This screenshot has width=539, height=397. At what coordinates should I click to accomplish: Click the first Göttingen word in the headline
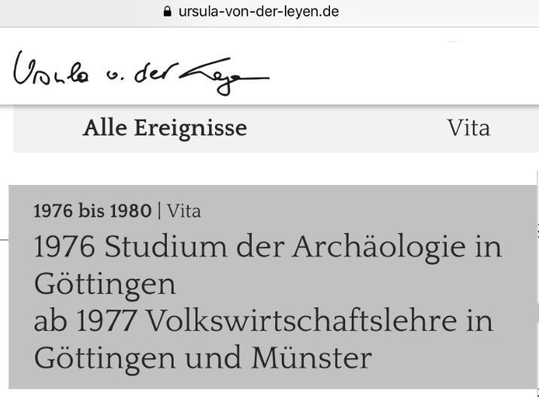(x=105, y=285)
